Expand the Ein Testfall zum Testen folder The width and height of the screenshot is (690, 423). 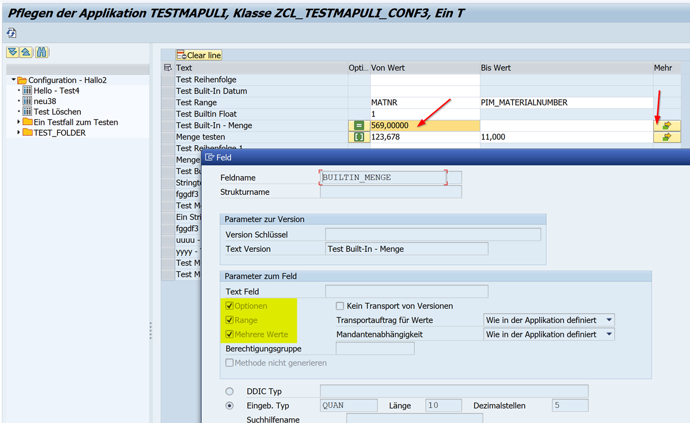coord(19,122)
